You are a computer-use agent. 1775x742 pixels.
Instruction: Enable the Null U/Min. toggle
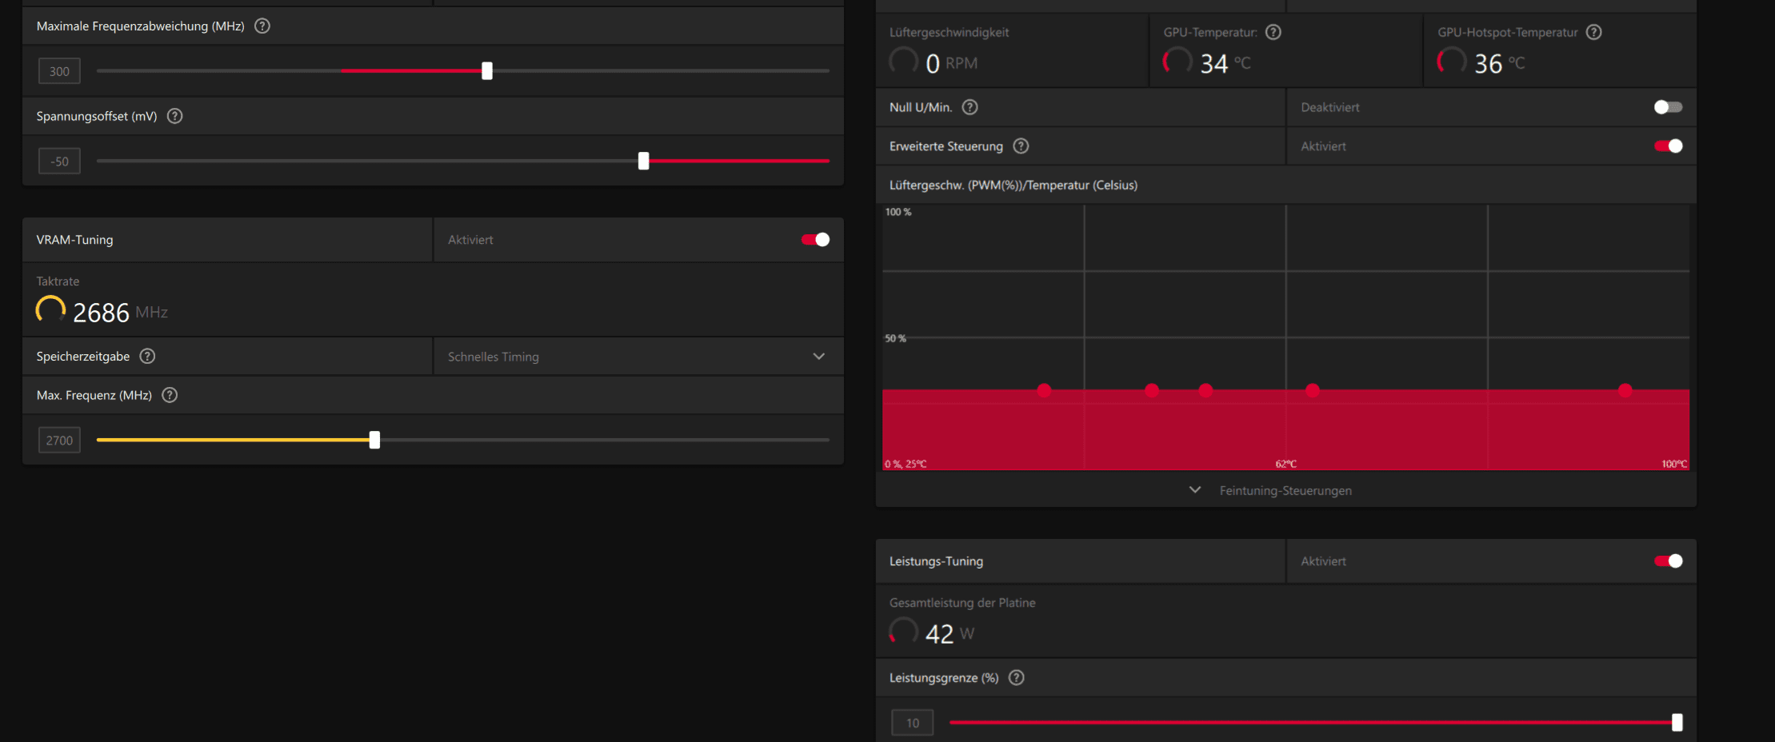(1668, 107)
